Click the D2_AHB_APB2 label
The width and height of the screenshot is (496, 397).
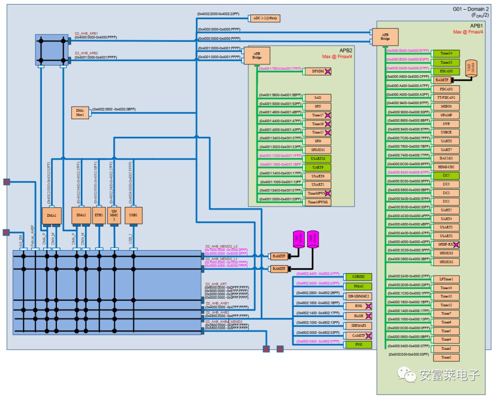point(86,53)
